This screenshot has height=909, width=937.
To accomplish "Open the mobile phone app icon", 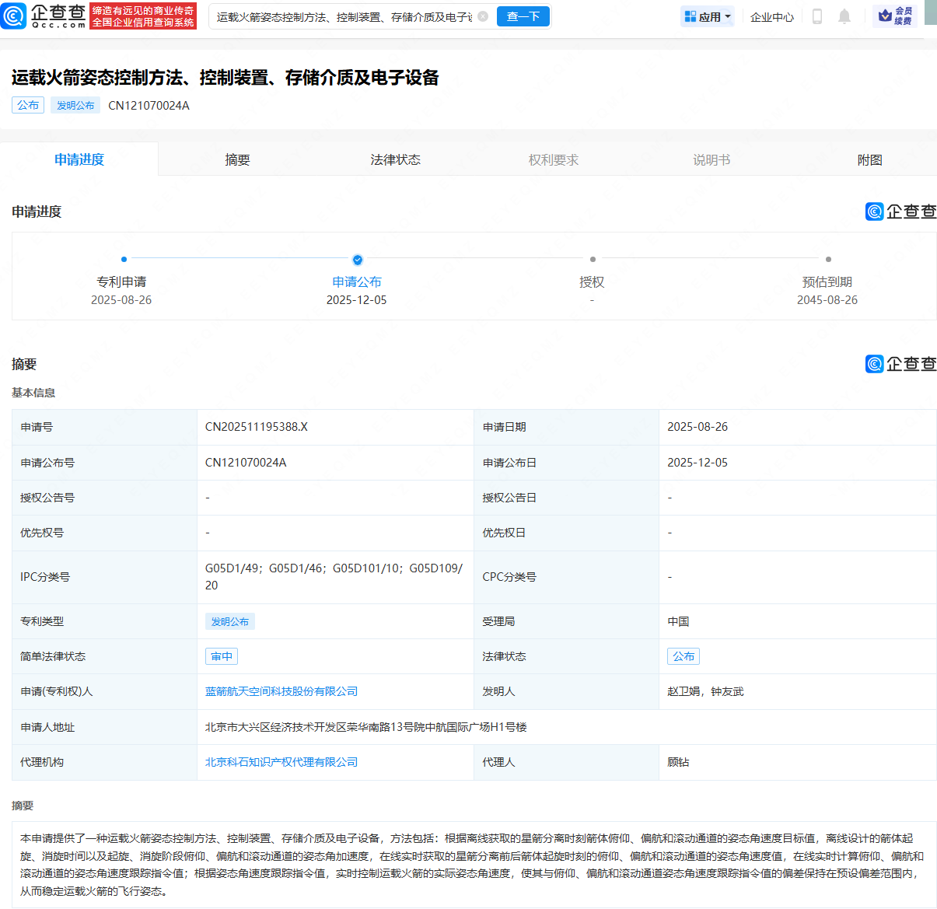I will (816, 16).
